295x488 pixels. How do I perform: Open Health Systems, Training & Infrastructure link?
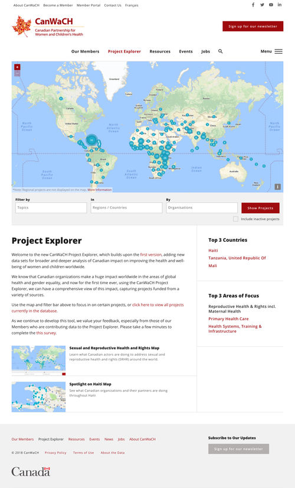point(235,328)
